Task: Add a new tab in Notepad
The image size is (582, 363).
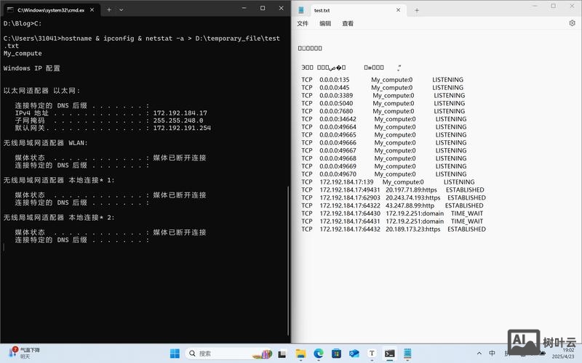Action: [417, 10]
